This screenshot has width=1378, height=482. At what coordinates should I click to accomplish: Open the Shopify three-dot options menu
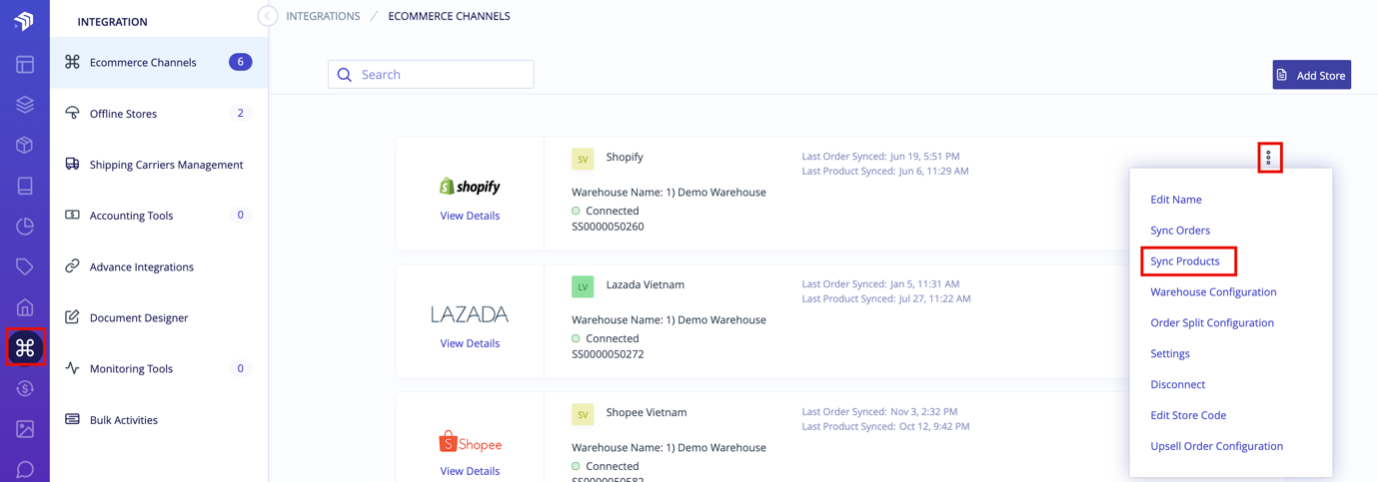point(1269,157)
